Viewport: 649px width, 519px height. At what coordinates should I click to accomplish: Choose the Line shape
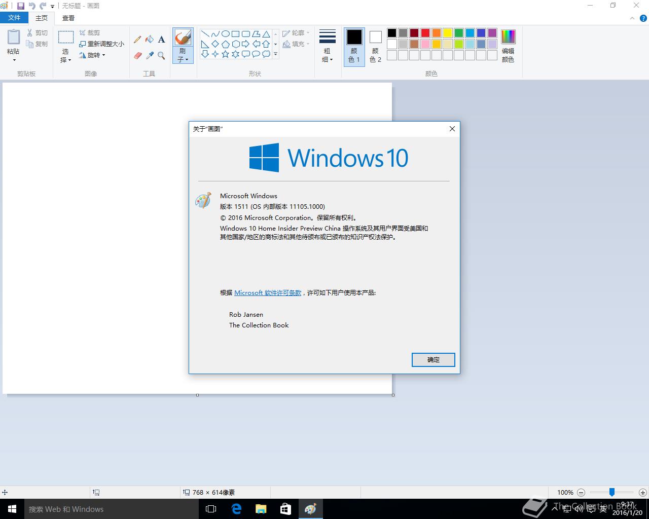tap(205, 34)
